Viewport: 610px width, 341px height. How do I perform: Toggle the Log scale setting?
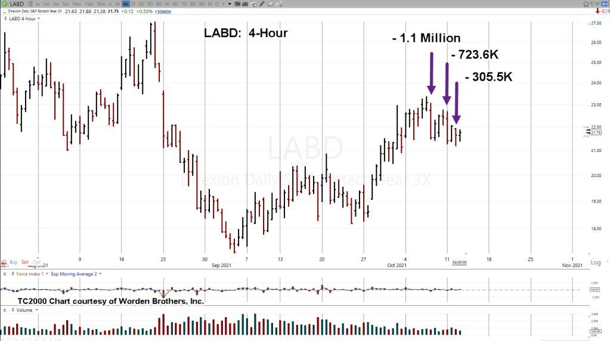(x=595, y=262)
